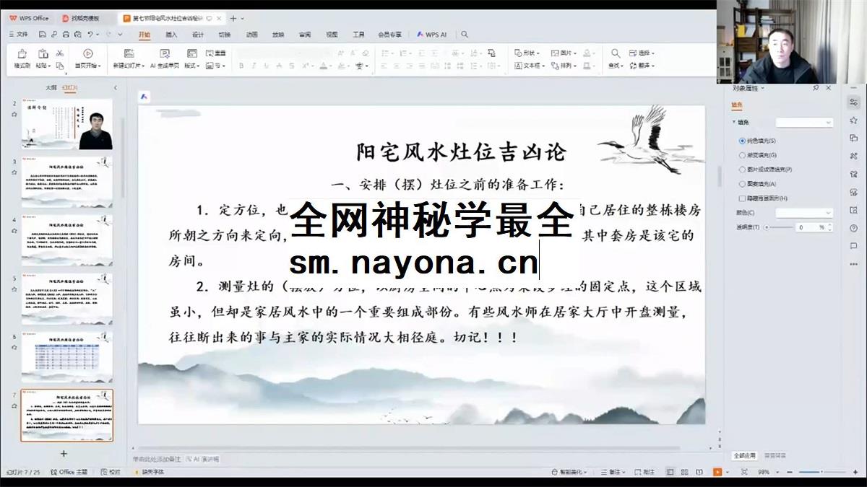Open the Picture dropdown in ribbon

click(x=564, y=53)
